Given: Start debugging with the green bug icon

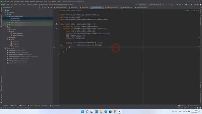Looking at the screenshot, I should click(x=172, y=4).
